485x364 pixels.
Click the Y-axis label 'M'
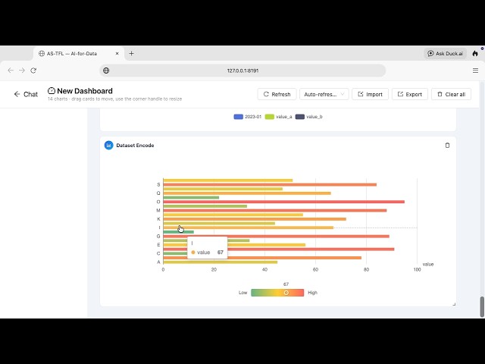tap(158, 211)
